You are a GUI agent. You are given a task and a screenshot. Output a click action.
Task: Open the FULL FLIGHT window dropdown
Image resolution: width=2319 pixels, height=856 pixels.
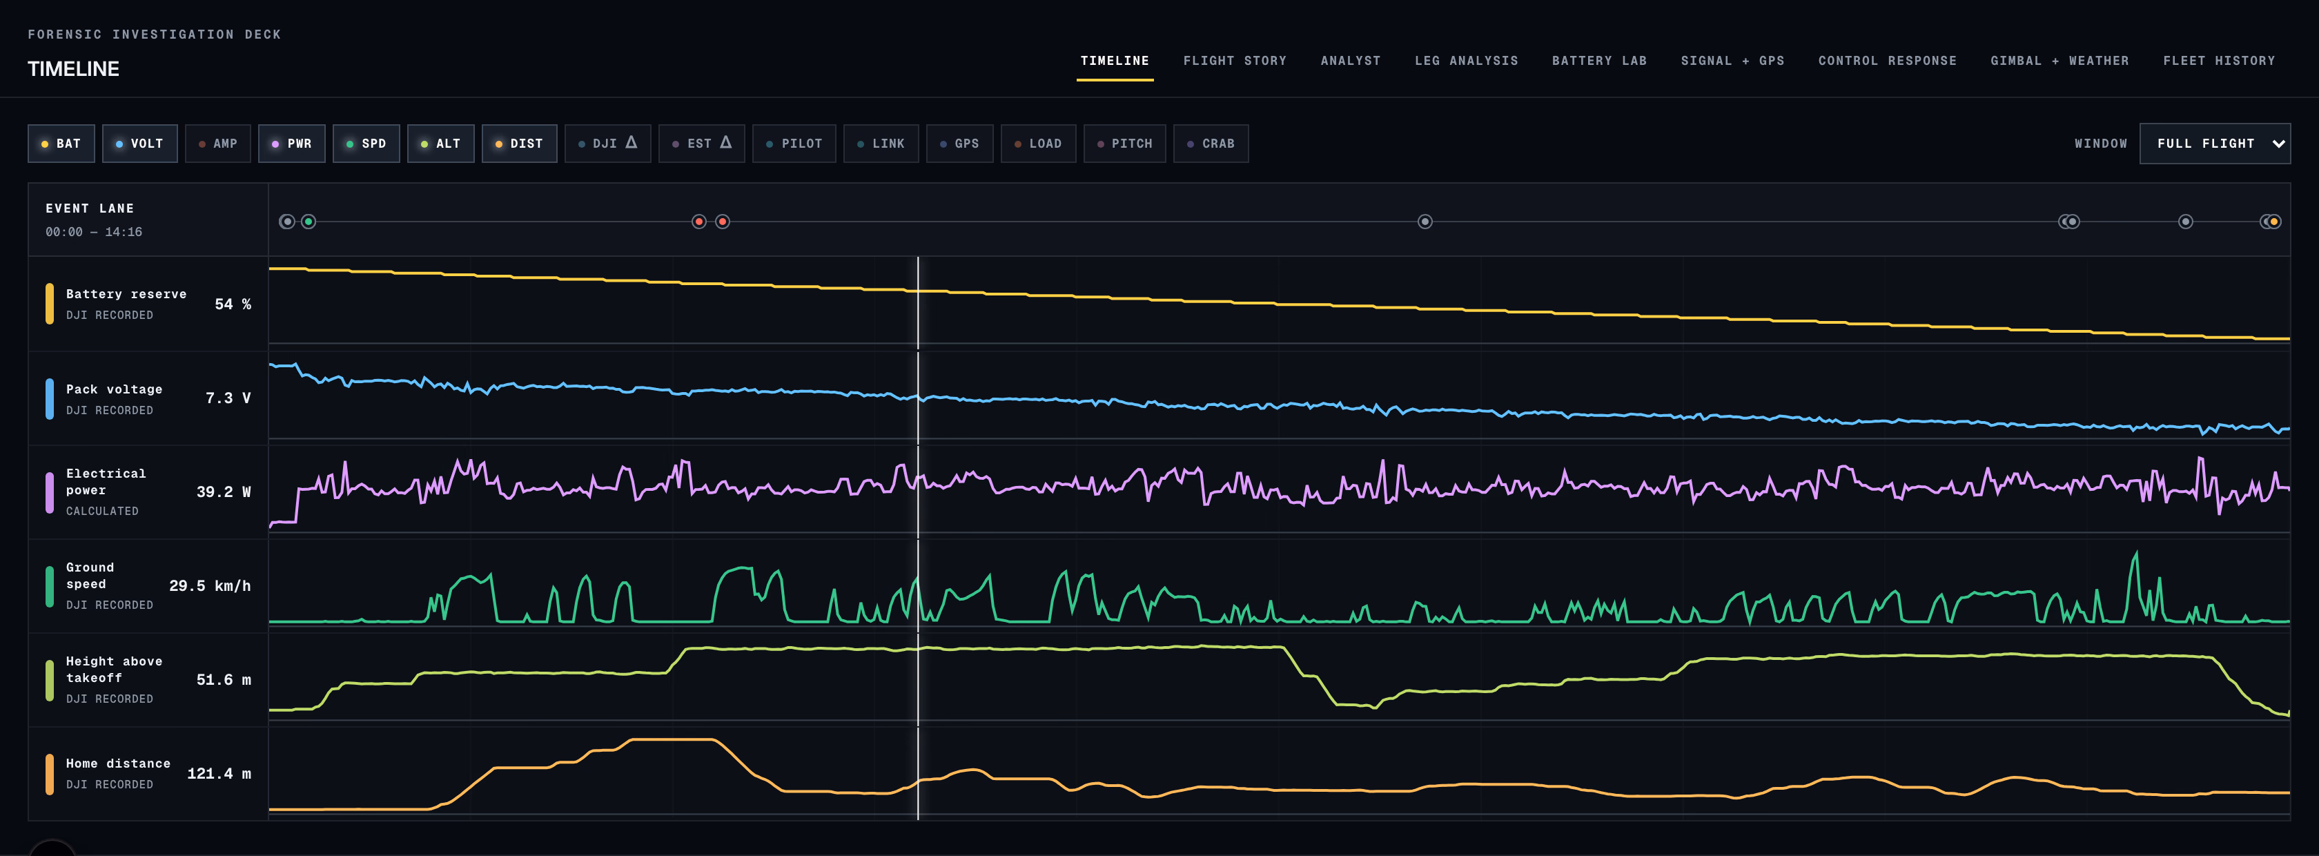coord(2215,143)
